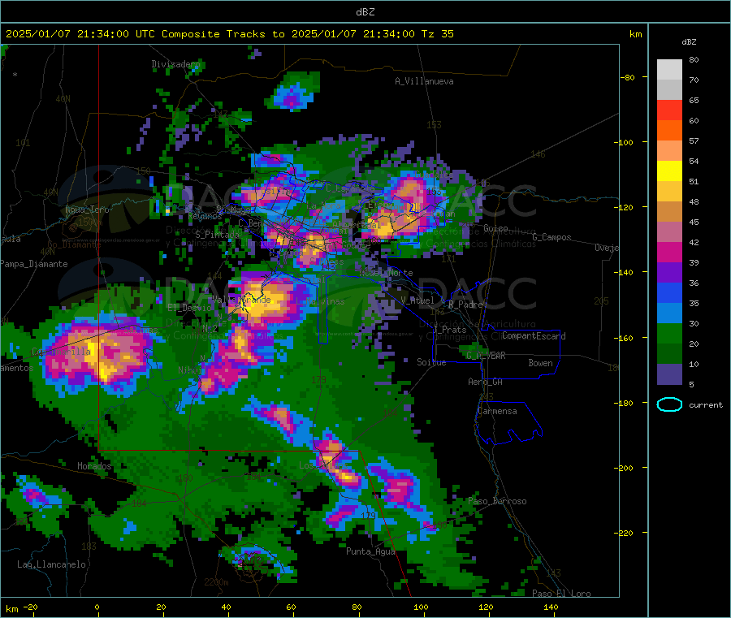Click the -160 km y-axis tick label
The image size is (731, 618).
tap(625, 338)
